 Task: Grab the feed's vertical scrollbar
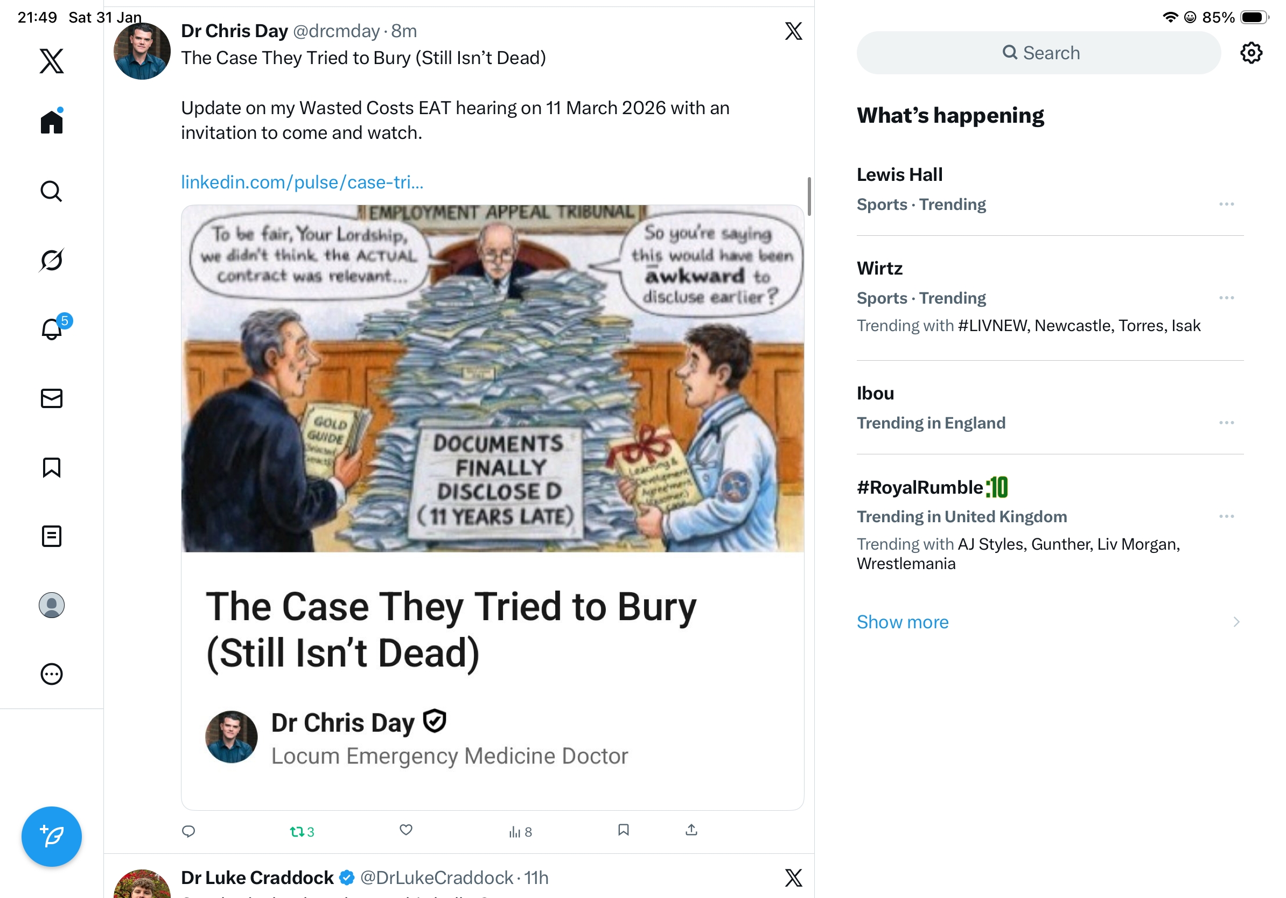point(809,197)
